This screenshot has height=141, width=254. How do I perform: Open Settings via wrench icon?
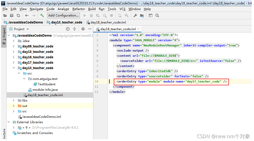[135, 15]
